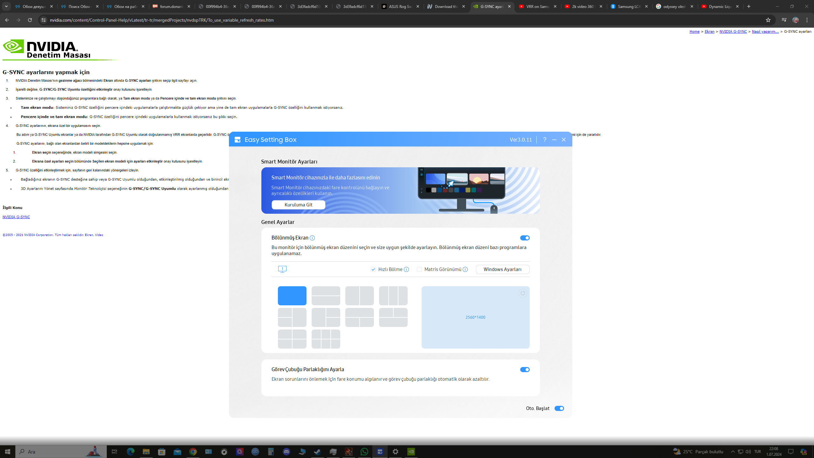The height and width of the screenshot is (458, 814).
Task: Open WhatsApp from the taskbar
Action: [x=364, y=452]
